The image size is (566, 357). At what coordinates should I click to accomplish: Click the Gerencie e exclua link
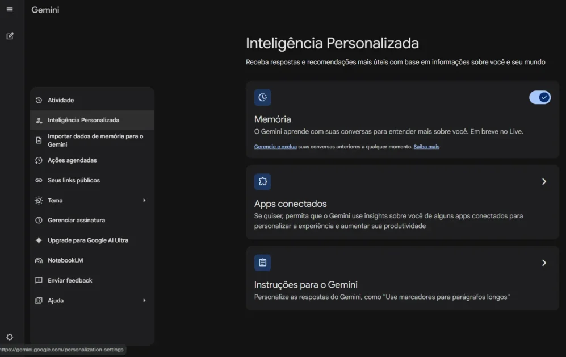pyautogui.click(x=275, y=147)
